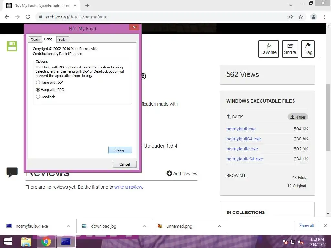This screenshot has width=331, height=248.
Task: Click the tab search chevron
Action: click(x=291, y=5)
